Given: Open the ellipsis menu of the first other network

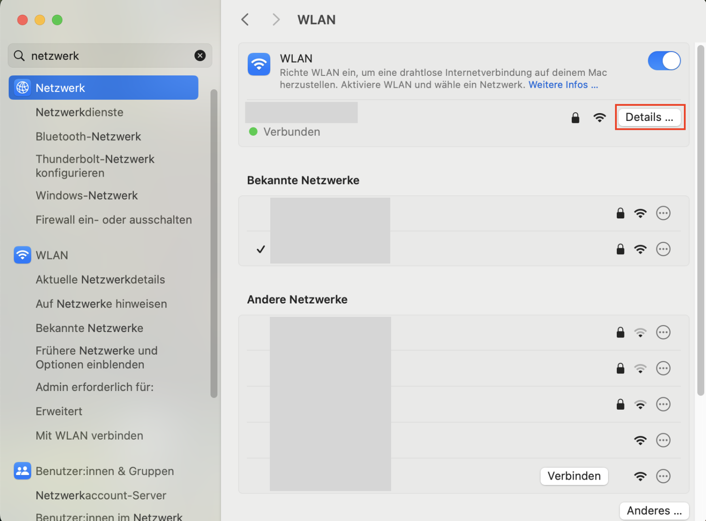Looking at the screenshot, I should click(663, 332).
